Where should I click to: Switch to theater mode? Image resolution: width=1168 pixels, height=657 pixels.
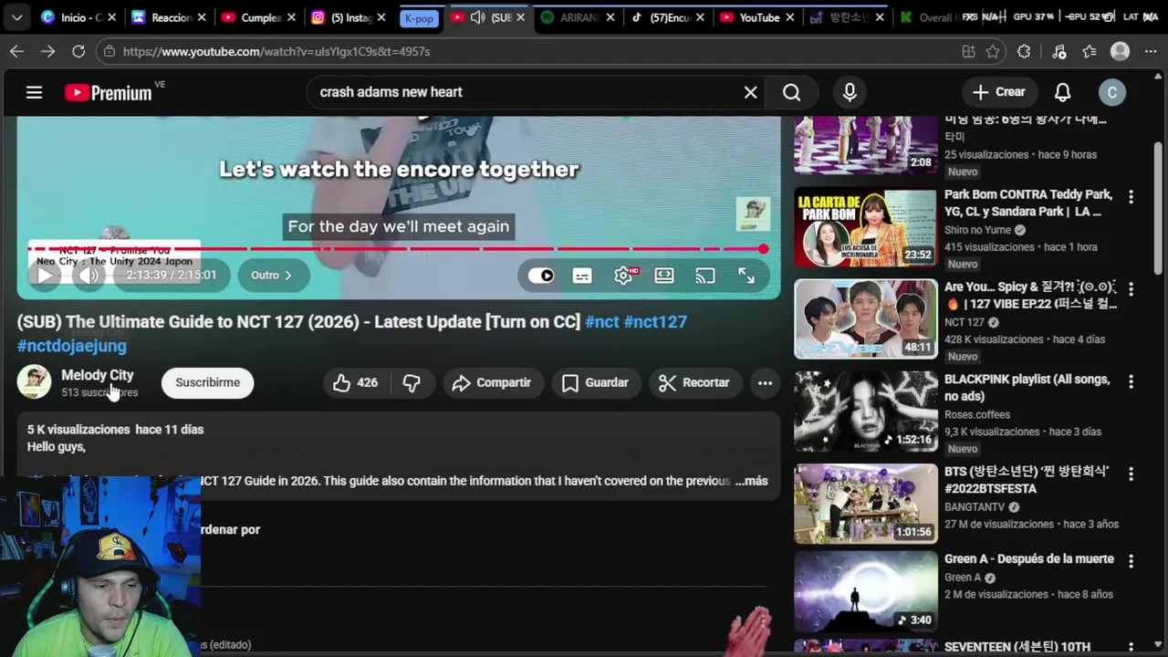[664, 276]
